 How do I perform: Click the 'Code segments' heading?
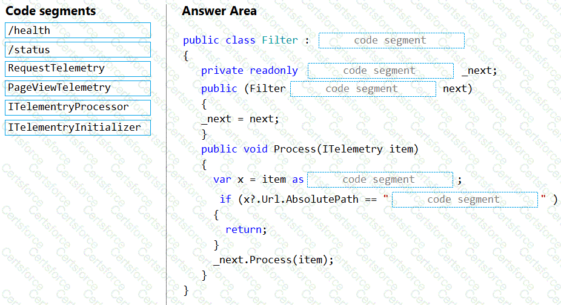click(51, 11)
